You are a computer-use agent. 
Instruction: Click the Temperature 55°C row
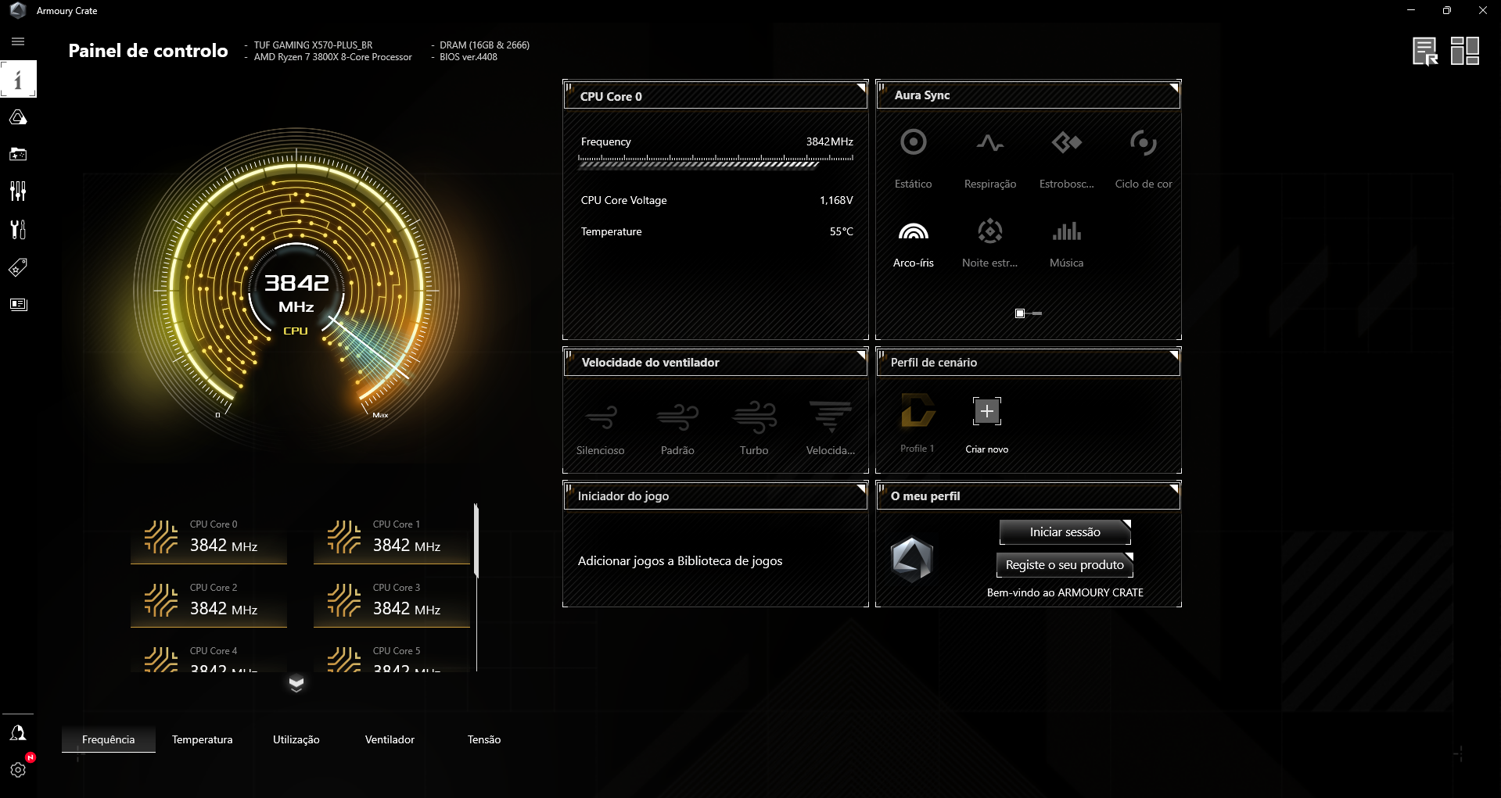click(x=716, y=231)
